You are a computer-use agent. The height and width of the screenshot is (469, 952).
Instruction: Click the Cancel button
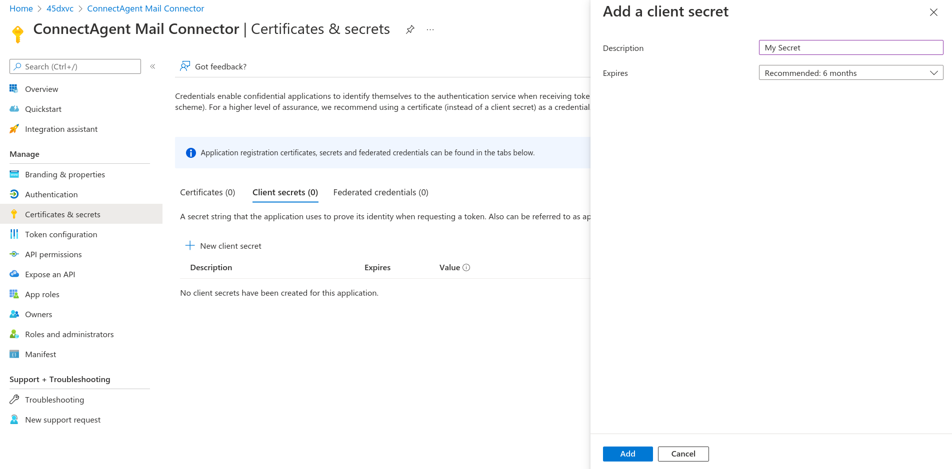683,454
